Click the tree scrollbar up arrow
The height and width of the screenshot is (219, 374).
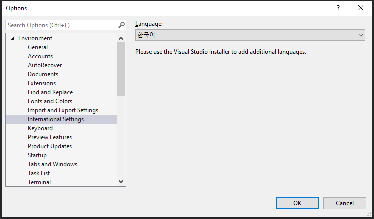[121, 38]
